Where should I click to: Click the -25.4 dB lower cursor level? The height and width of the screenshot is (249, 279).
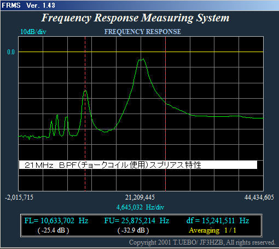(53, 230)
